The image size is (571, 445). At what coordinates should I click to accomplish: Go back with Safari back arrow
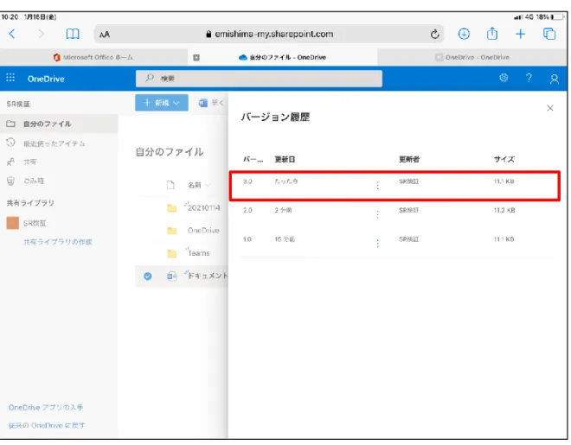(12, 35)
